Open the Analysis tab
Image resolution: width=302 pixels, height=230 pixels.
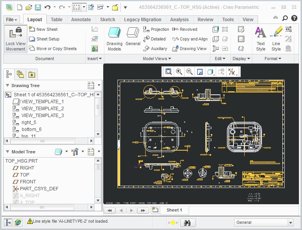click(x=180, y=20)
